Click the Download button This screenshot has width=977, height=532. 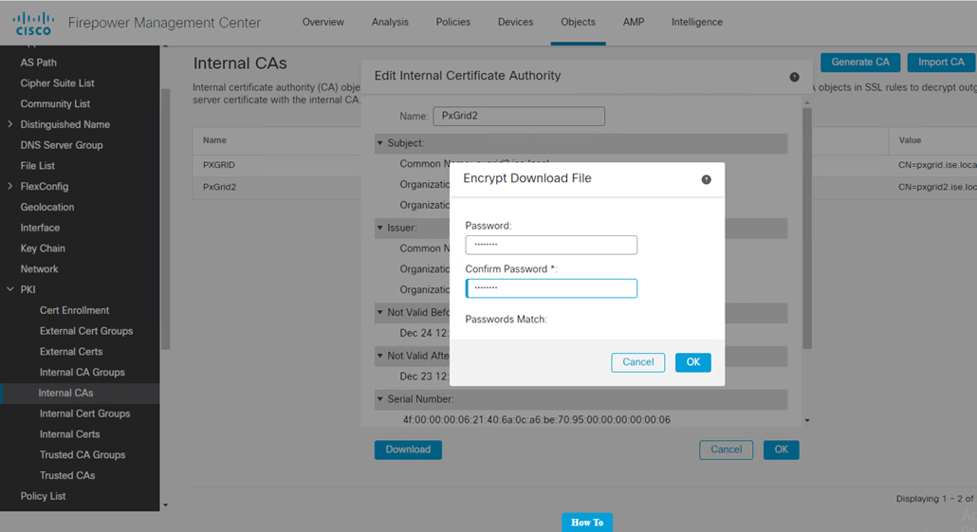(408, 449)
